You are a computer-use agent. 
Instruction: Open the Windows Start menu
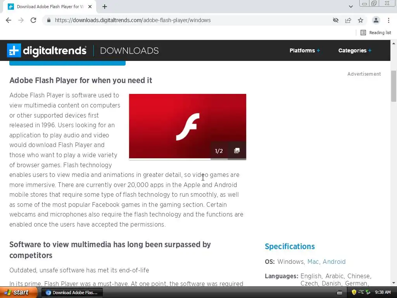click(18, 293)
